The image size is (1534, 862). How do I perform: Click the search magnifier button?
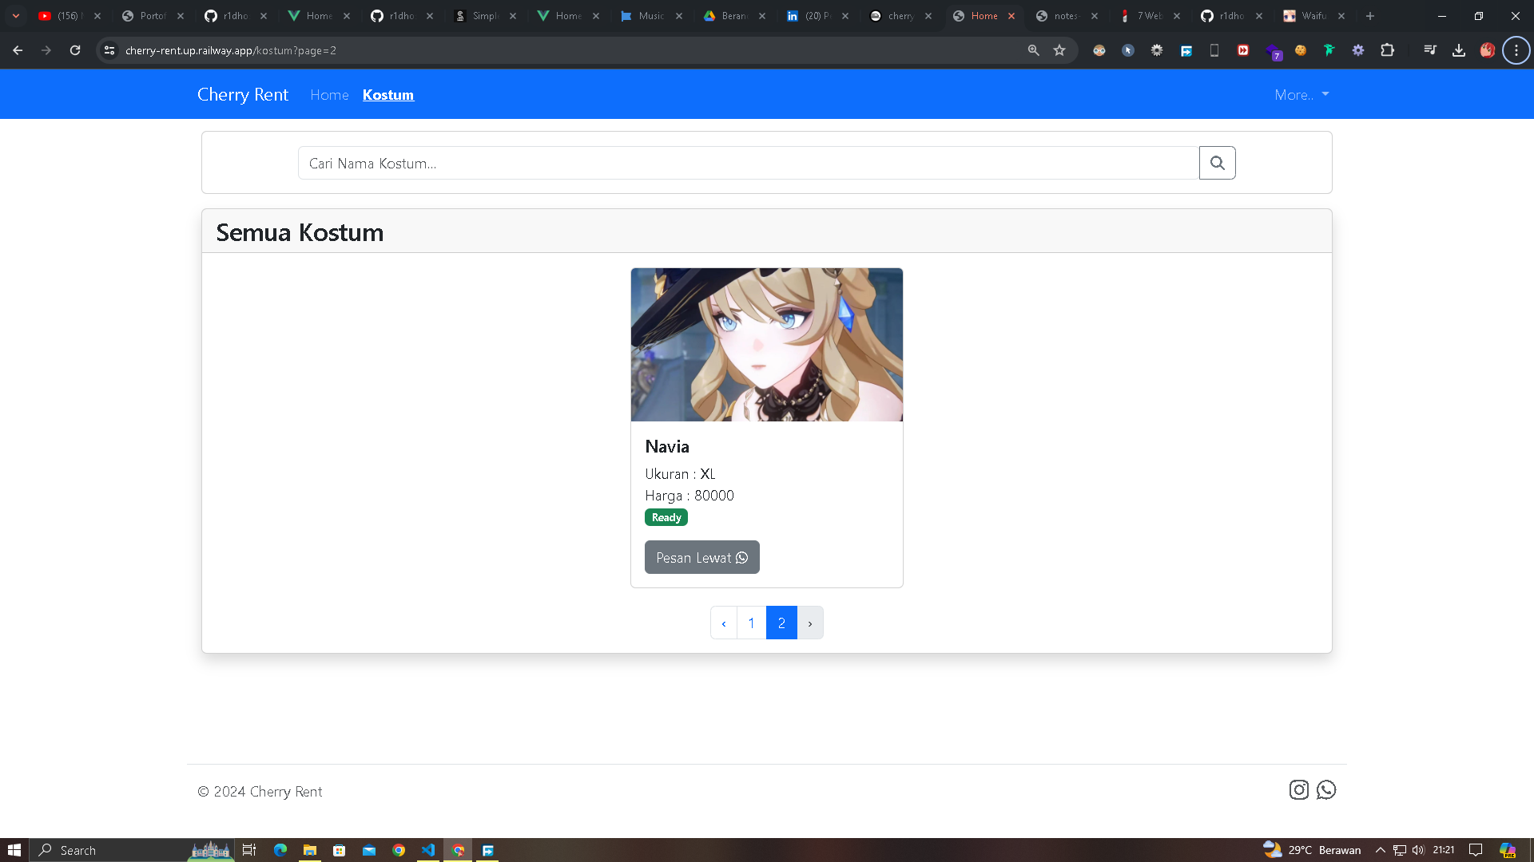tap(1217, 163)
